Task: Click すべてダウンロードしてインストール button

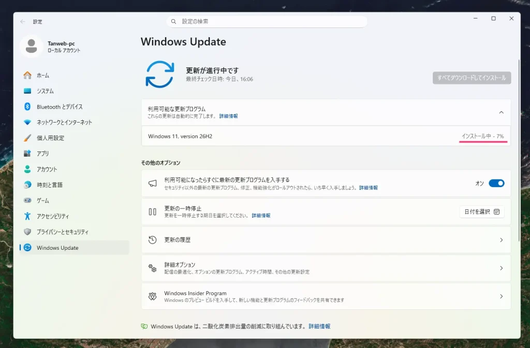Action: tap(472, 78)
